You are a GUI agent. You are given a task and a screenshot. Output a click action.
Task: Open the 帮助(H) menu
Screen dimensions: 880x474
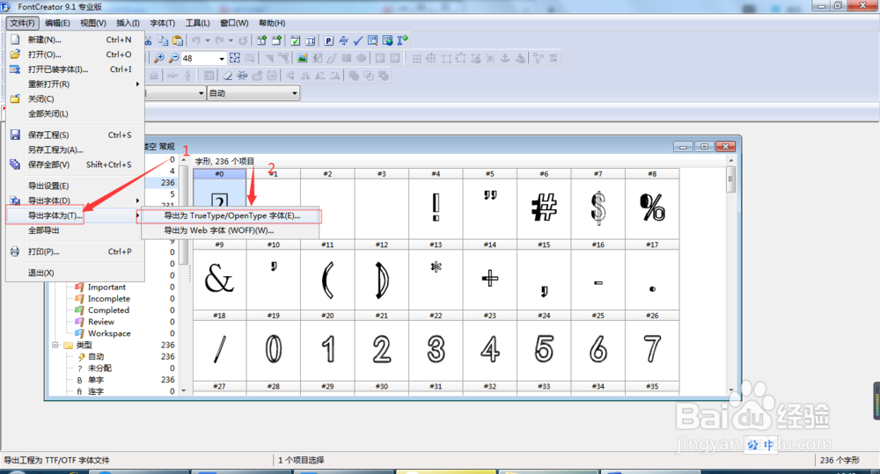(272, 23)
